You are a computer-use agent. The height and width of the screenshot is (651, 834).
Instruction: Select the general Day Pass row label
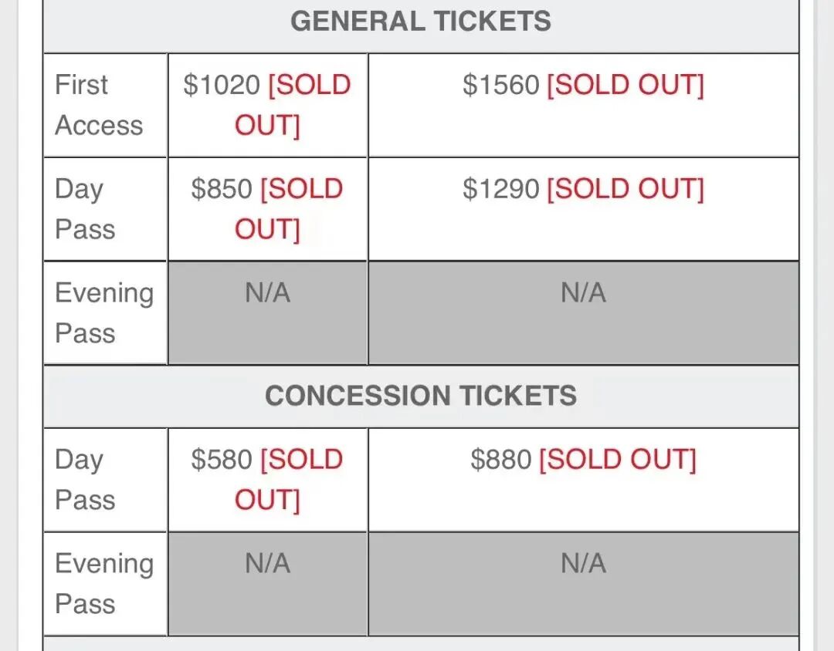(85, 209)
